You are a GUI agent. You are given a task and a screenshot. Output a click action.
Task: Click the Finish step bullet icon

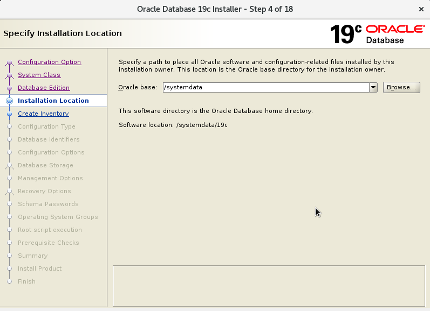coord(9,281)
